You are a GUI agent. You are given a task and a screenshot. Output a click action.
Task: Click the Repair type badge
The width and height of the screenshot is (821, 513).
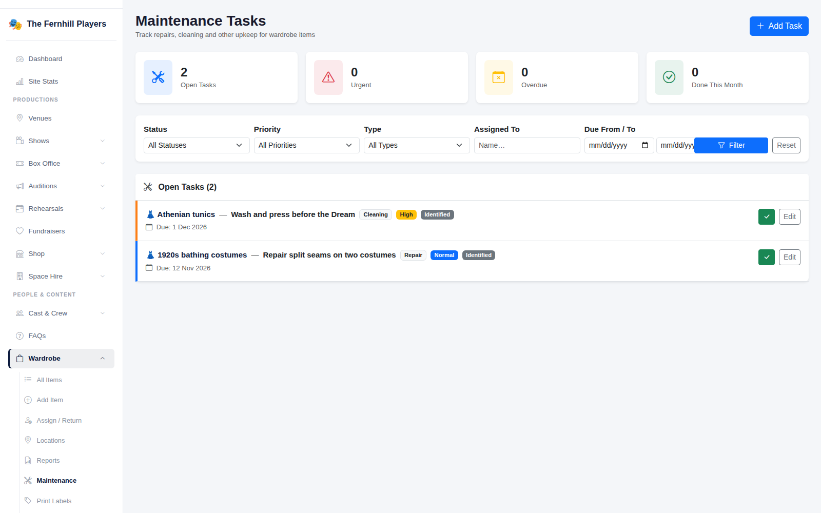[x=413, y=255]
